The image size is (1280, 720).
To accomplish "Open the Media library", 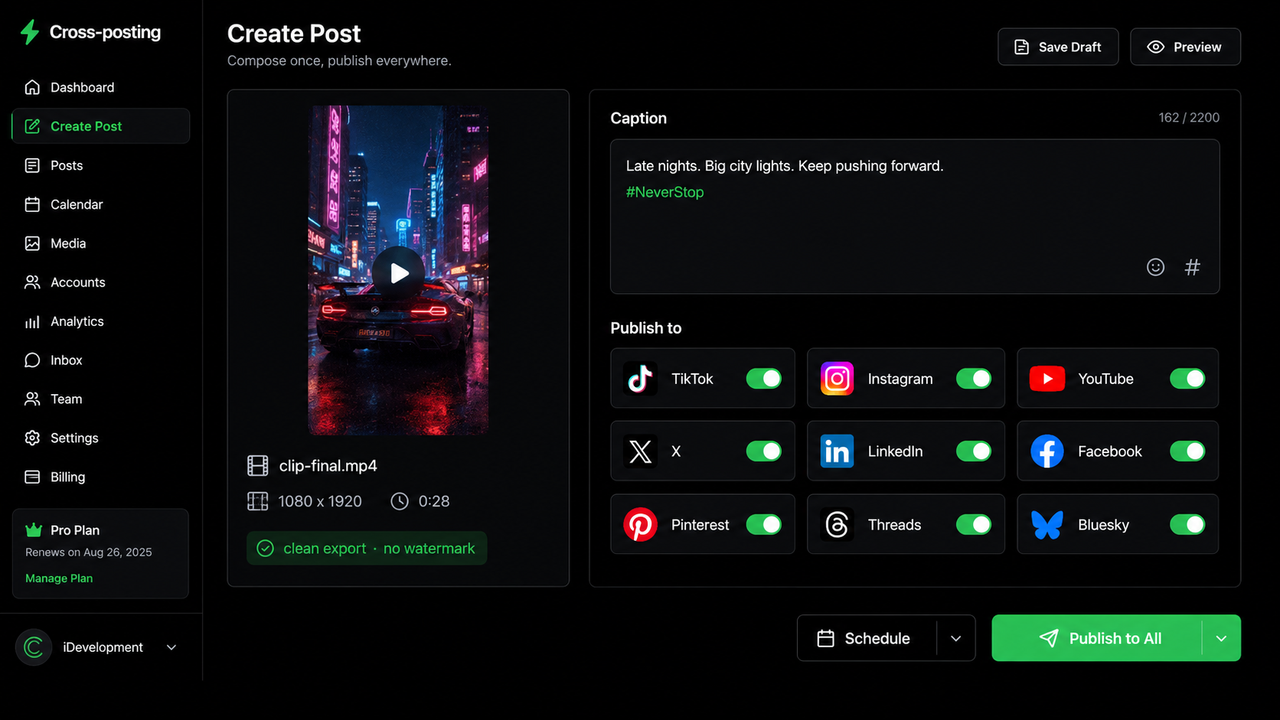I will coord(100,243).
